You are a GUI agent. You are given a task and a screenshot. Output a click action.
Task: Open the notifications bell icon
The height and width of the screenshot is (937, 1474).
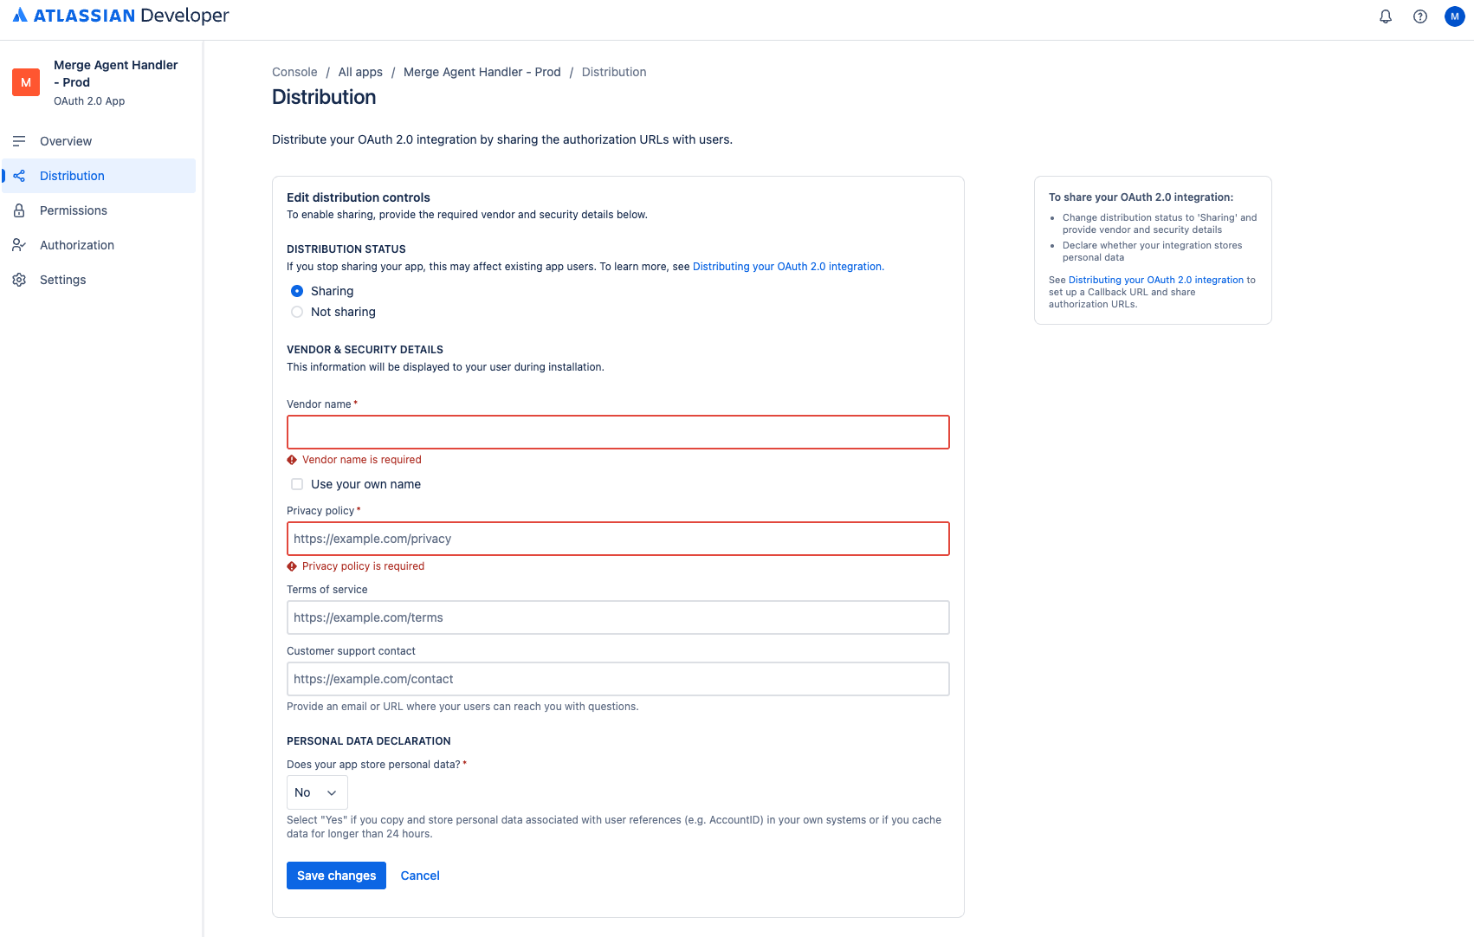[x=1386, y=16]
